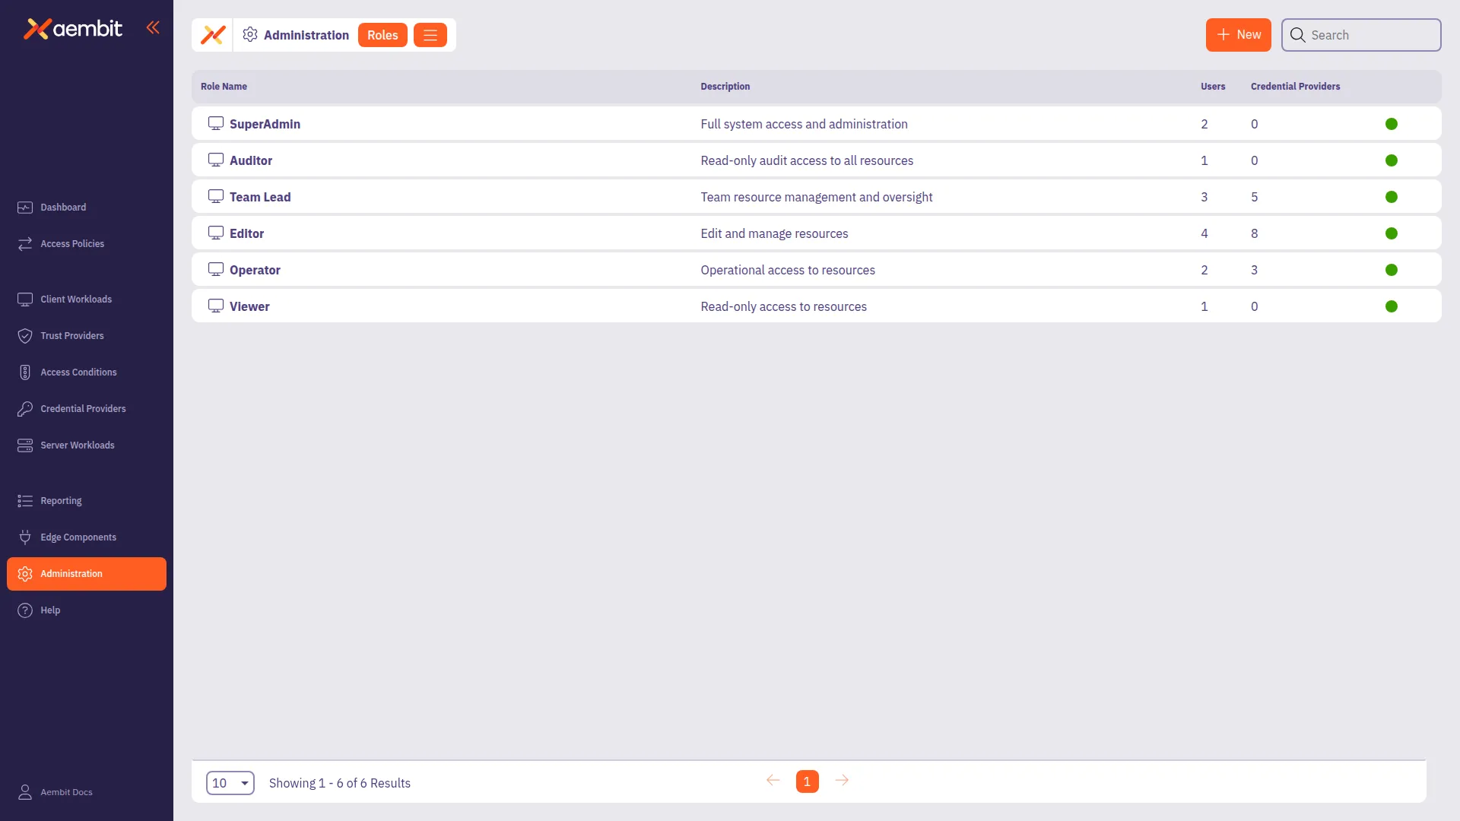Open the Dashboard sidebar icon
This screenshot has width=1460, height=821.
pos(25,207)
